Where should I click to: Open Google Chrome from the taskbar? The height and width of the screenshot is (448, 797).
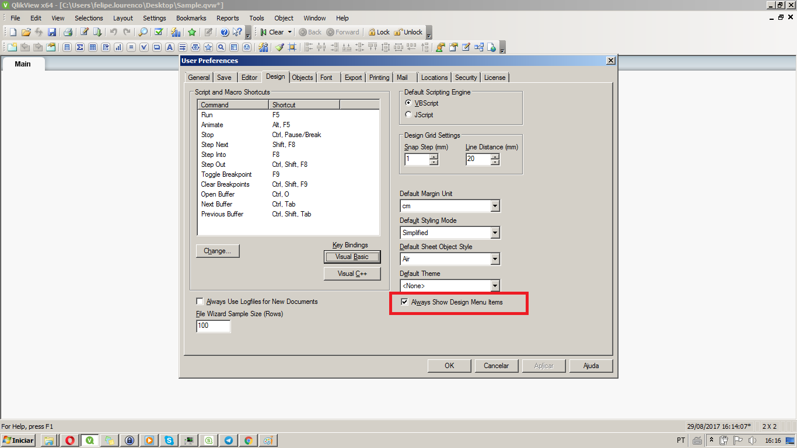click(249, 440)
